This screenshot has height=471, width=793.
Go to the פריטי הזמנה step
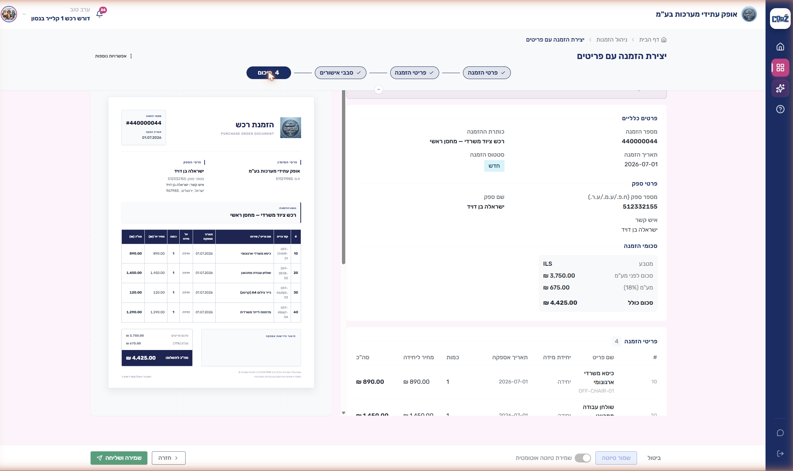coord(414,73)
